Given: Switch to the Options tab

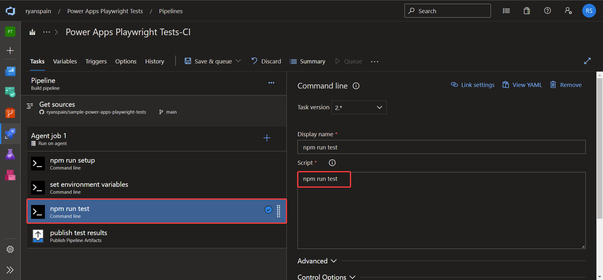Looking at the screenshot, I should [x=126, y=61].
